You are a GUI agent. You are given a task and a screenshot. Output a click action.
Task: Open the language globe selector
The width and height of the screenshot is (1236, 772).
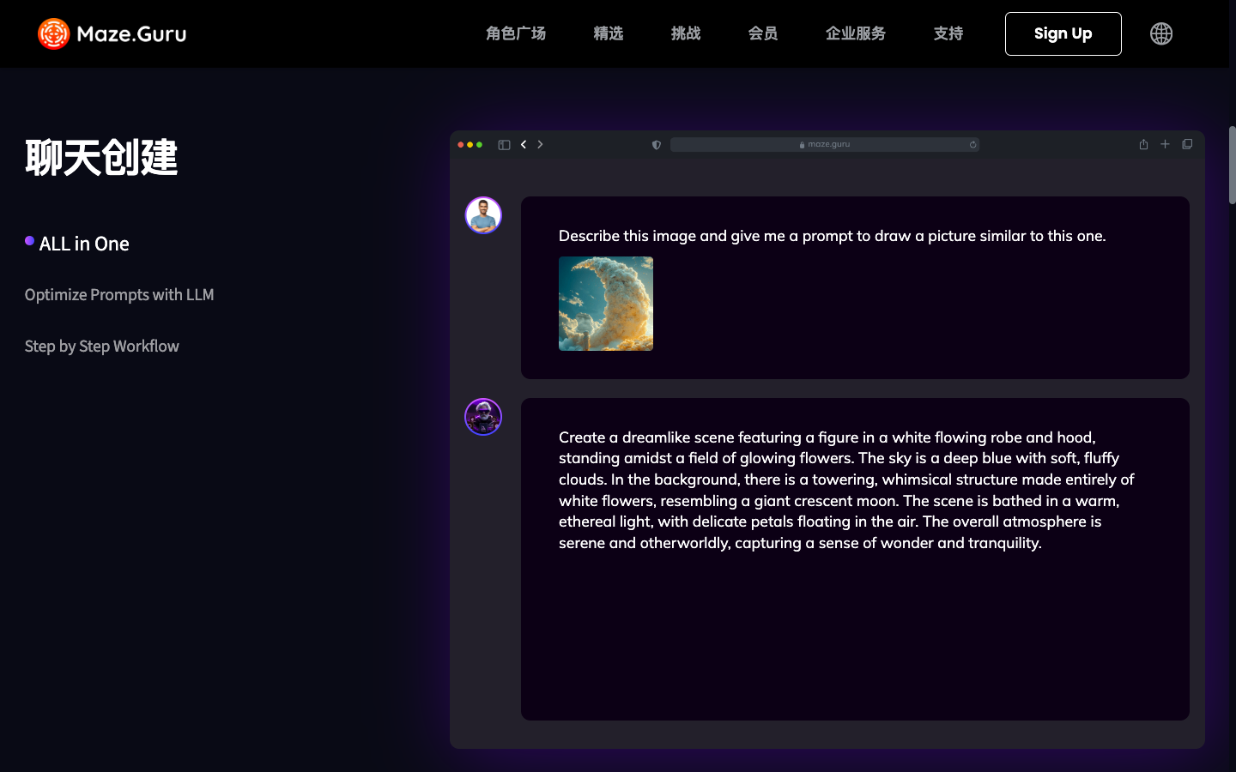(x=1160, y=33)
